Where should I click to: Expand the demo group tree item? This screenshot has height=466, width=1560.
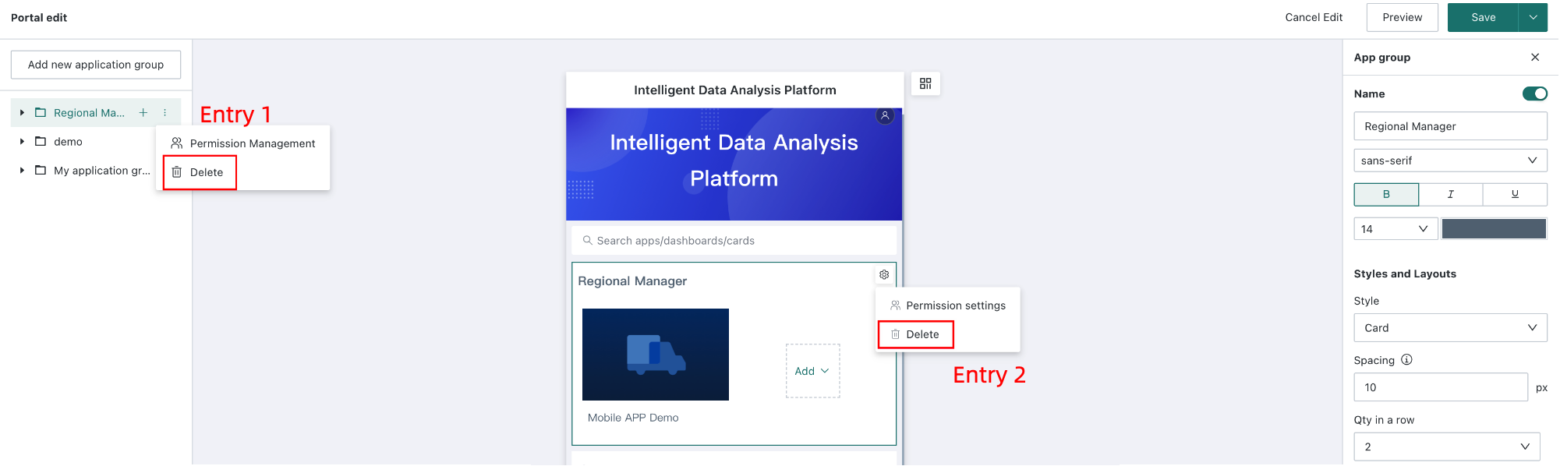pos(22,142)
